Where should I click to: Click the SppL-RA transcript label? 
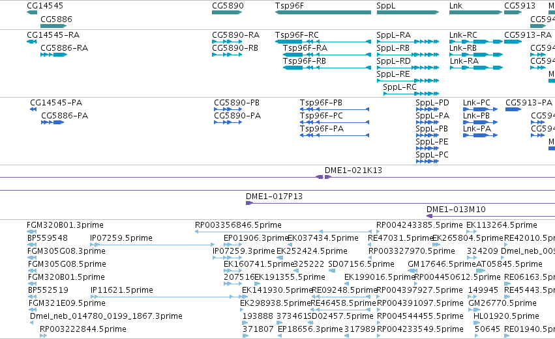(x=394, y=35)
